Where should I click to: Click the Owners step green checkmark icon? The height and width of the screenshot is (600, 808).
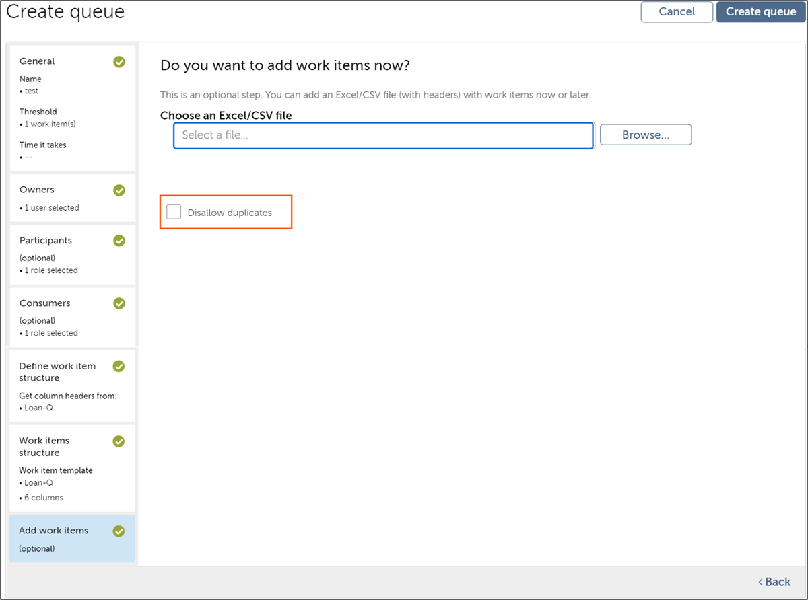point(119,190)
